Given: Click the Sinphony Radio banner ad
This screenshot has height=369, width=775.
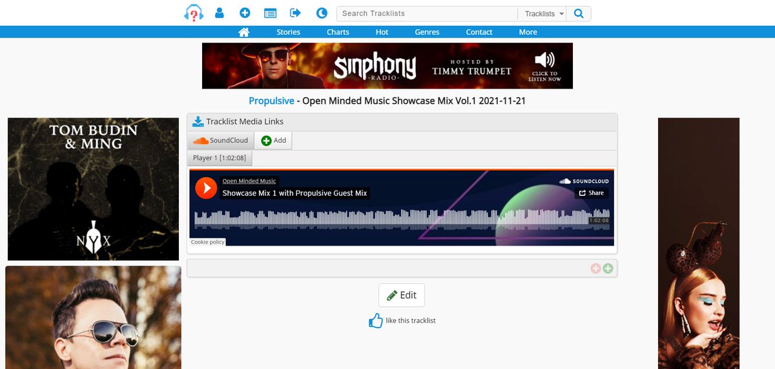Looking at the screenshot, I should pyautogui.click(x=387, y=66).
